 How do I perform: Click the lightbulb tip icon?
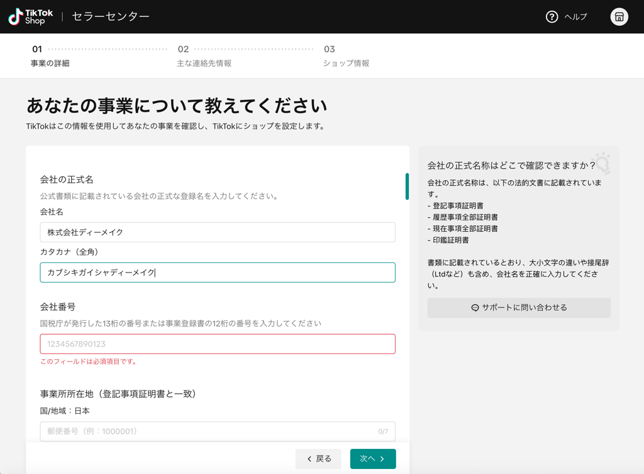[602, 163]
